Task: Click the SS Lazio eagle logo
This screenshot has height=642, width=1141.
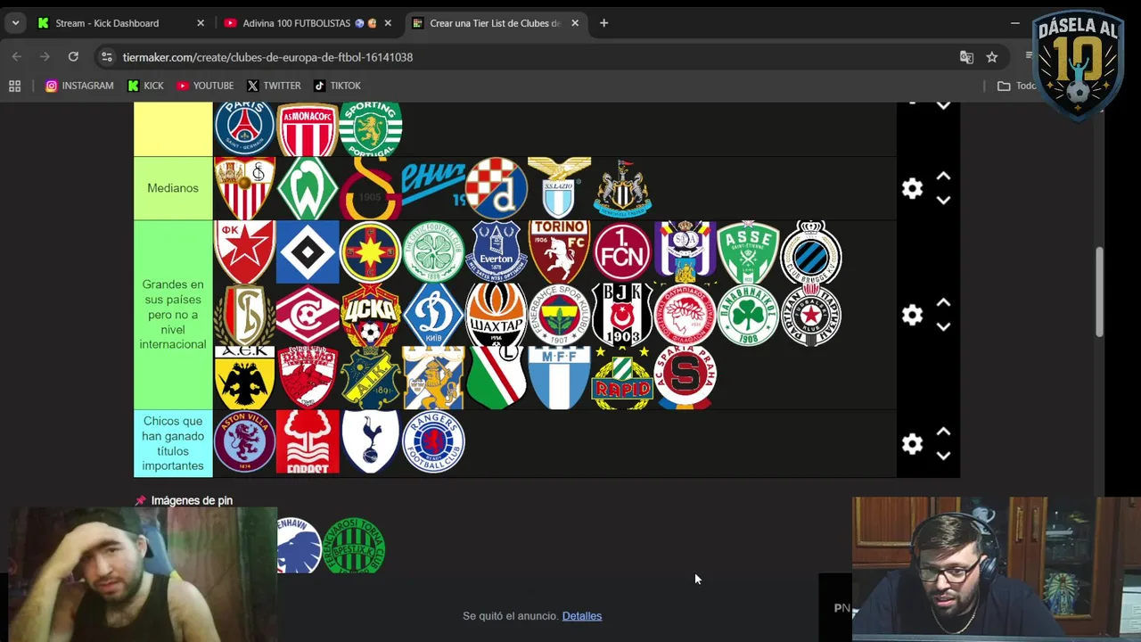Action: click(x=559, y=188)
